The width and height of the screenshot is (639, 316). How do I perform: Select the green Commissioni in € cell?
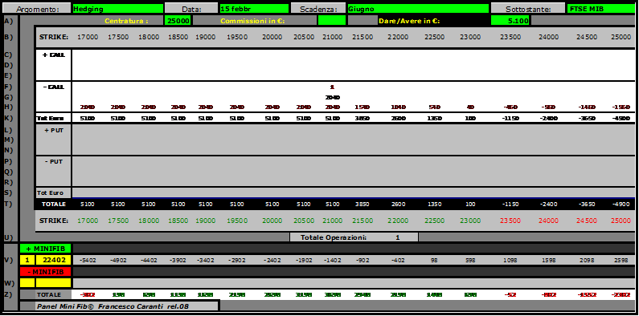pyautogui.click(x=331, y=20)
